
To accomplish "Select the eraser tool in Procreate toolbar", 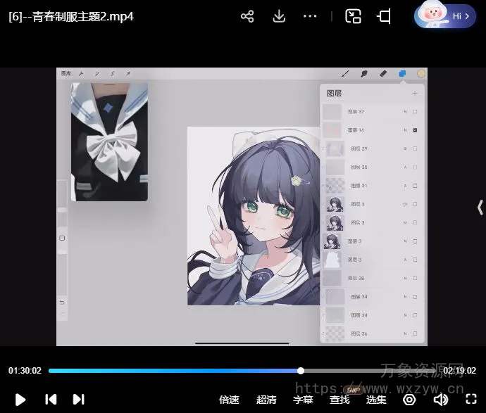I will pyautogui.click(x=383, y=73).
